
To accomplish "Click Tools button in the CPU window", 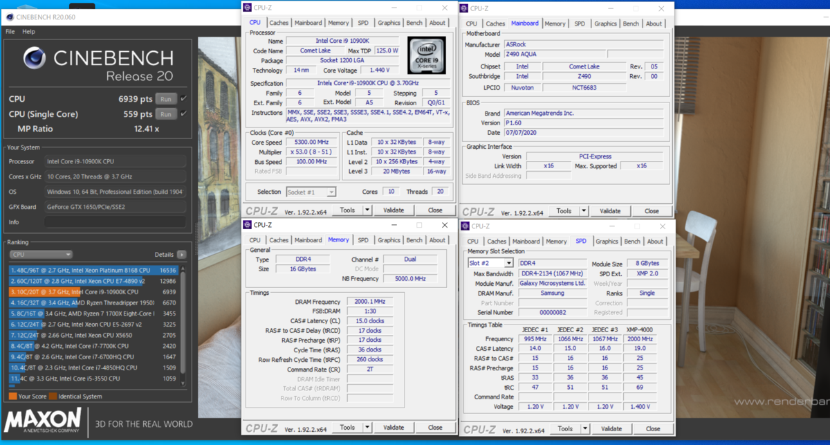I will pos(347,210).
